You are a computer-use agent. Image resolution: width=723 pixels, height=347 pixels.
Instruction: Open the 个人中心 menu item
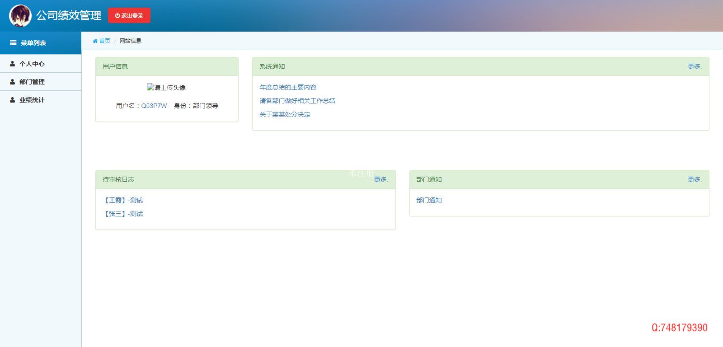41,64
